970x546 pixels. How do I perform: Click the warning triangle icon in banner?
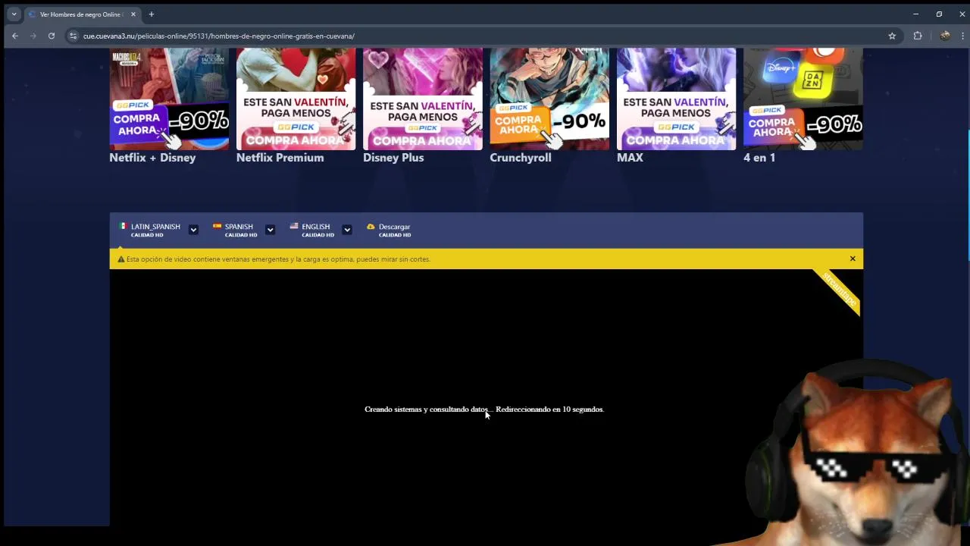(x=121, y=259)
